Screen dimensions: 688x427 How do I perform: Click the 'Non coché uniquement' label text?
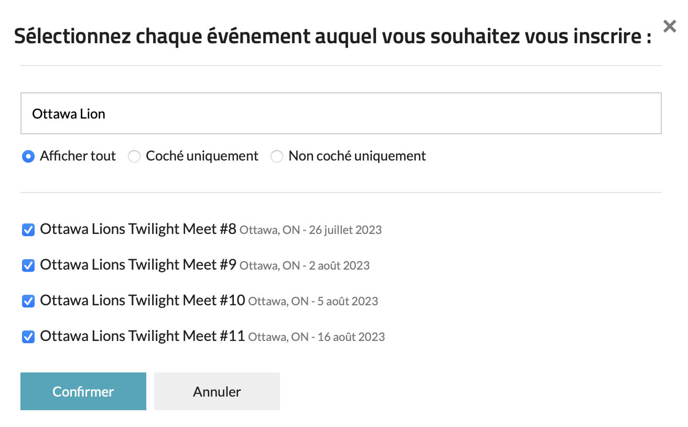click(357, 156)
